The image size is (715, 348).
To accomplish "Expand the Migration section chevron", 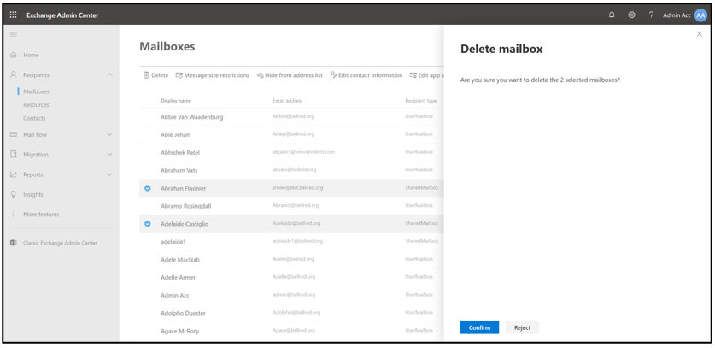I will coord(109,155).
